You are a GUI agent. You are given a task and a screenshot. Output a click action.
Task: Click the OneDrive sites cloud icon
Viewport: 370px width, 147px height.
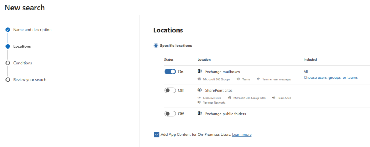[x=199, y=98]
